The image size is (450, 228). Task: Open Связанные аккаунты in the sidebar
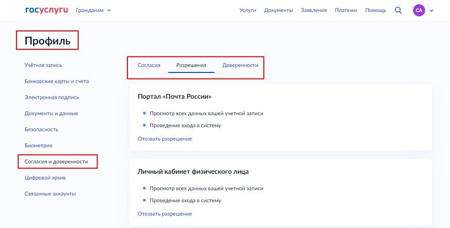pyautogui.click(x=50, y=194)
